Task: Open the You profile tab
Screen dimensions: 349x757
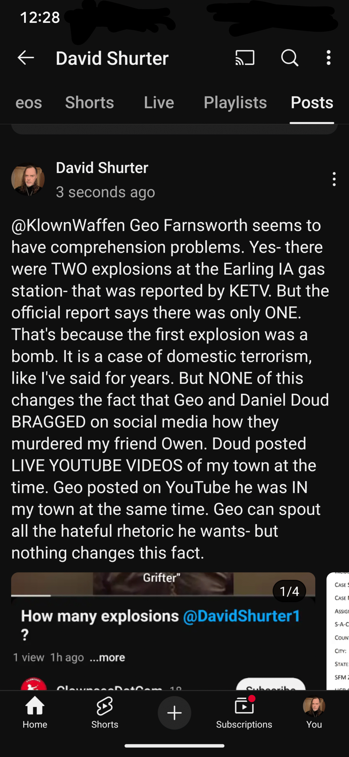Action: pos(314,713)
